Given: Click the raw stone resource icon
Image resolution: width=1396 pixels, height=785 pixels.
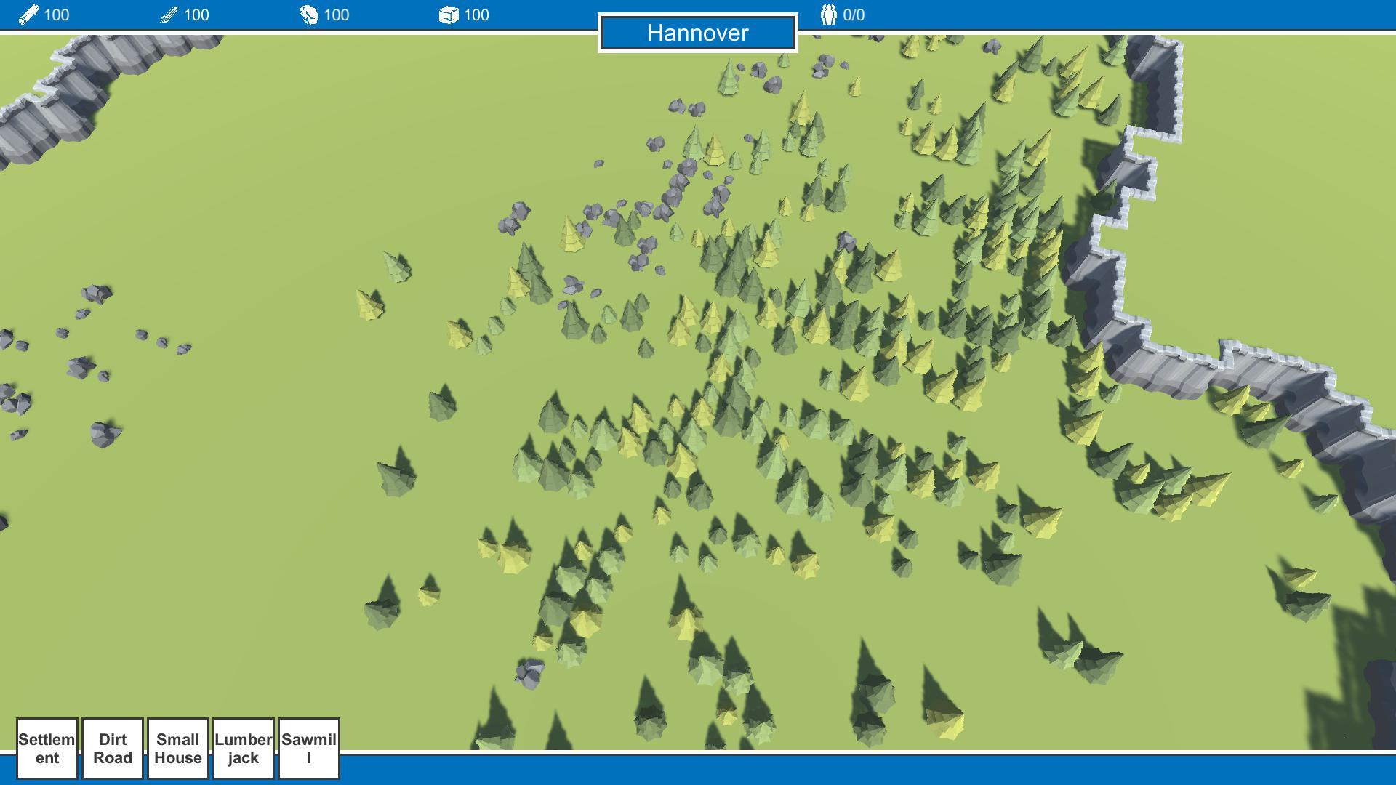Looking at the screenshot, I should (x=308, y=15).
